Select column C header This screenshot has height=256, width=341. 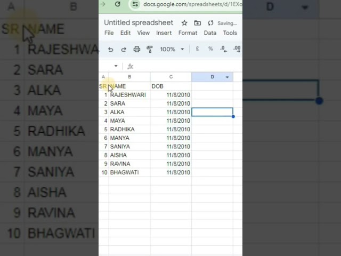[170, 77]
